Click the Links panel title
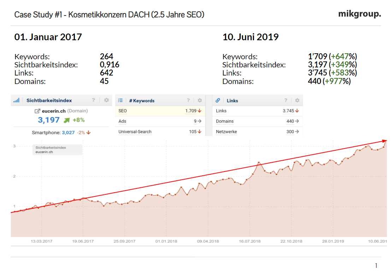The image size is (392, 277). 232,101
